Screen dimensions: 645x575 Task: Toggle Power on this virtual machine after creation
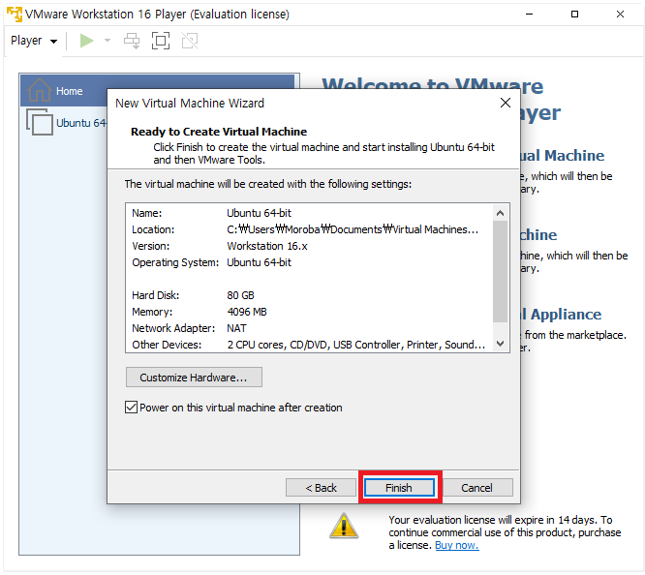(x=131, y=408)
